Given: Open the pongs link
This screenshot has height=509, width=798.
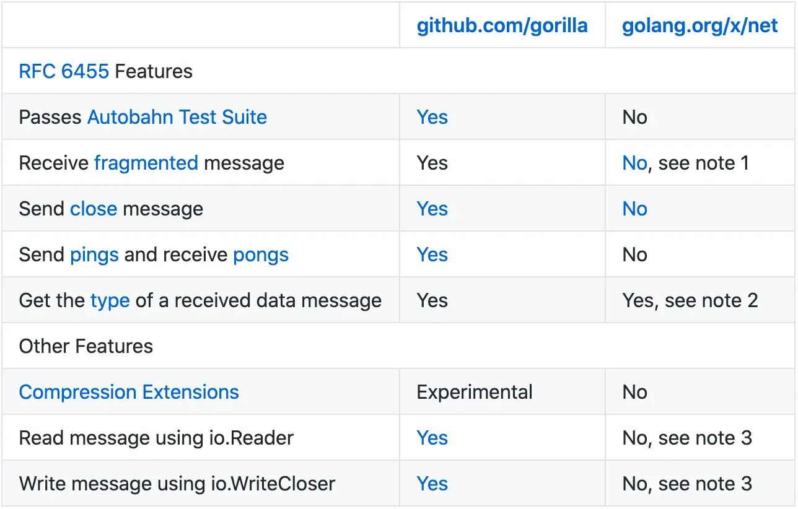Looking at the screenshot, I should tap(261, 255).
